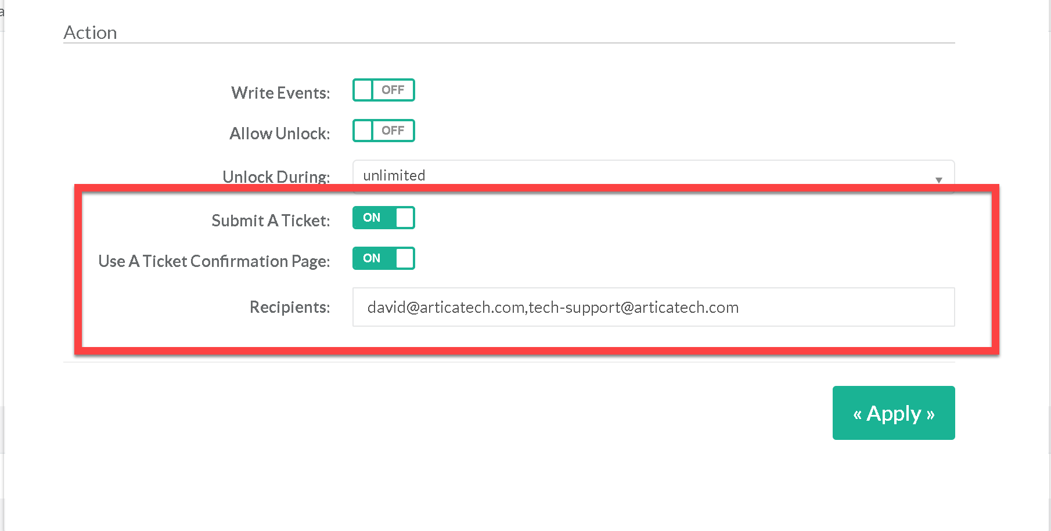Place cursor on david@articatech.com in Recipients
Screen dimensions: 1051x531
tap(446, 307)
